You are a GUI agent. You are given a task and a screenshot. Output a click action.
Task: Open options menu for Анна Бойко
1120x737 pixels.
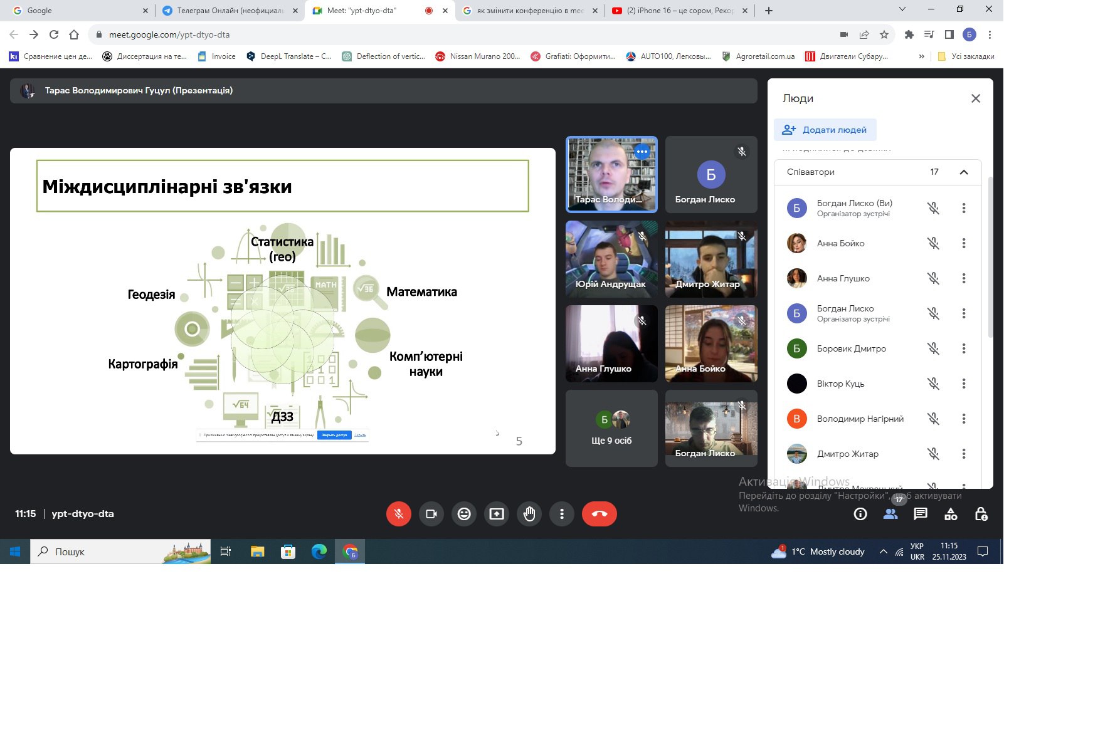pos(964,243)
